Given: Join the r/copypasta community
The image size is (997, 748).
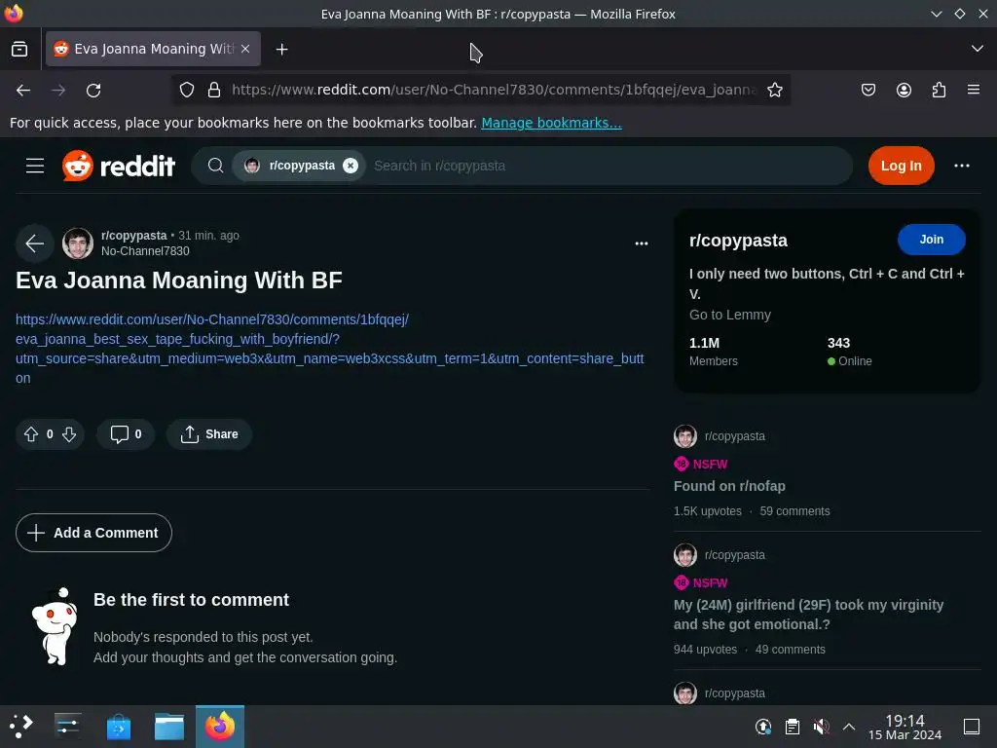Looking at the screenshot, I should coord(932,240).
